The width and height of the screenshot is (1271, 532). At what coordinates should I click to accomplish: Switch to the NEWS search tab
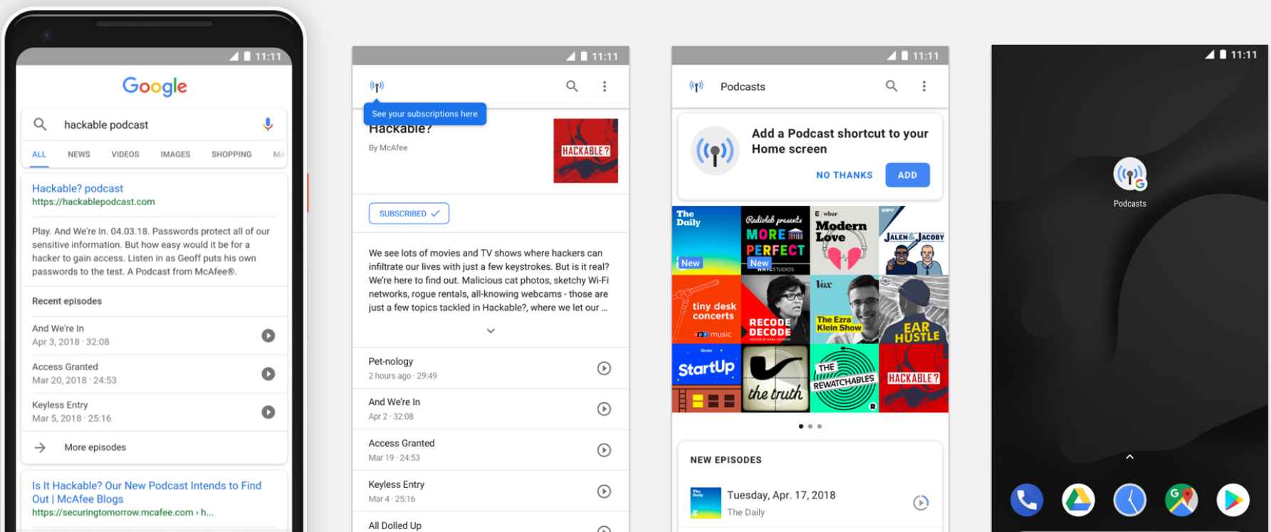79,155
